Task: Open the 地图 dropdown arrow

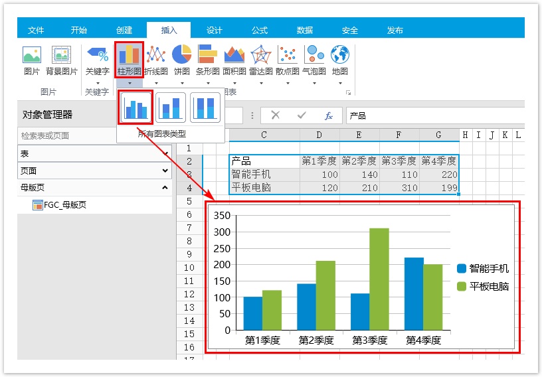Action: 341,83
